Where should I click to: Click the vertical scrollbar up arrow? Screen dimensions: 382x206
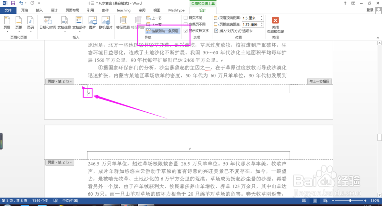pyautogui.click(x=379, y=43)
